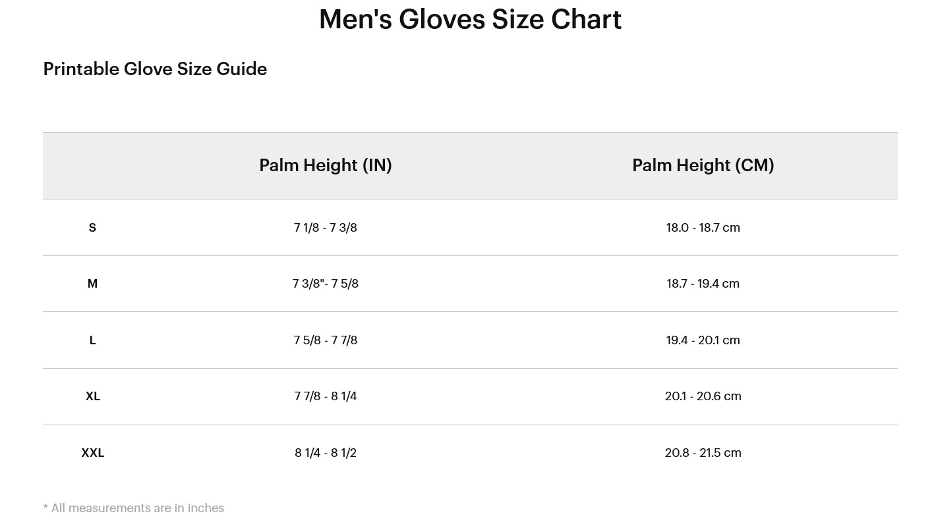The image size is (934, 524).
Task: Select the 7 5/8 - 7 7/8 inch value
Action: click(x=326, y=340)
